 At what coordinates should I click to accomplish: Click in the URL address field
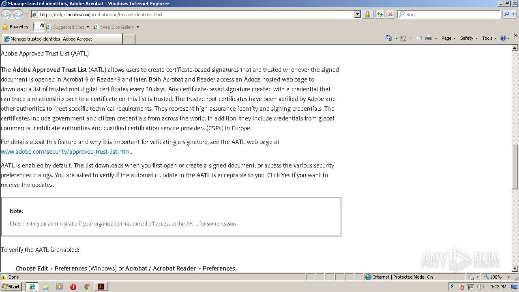point(196,14)
